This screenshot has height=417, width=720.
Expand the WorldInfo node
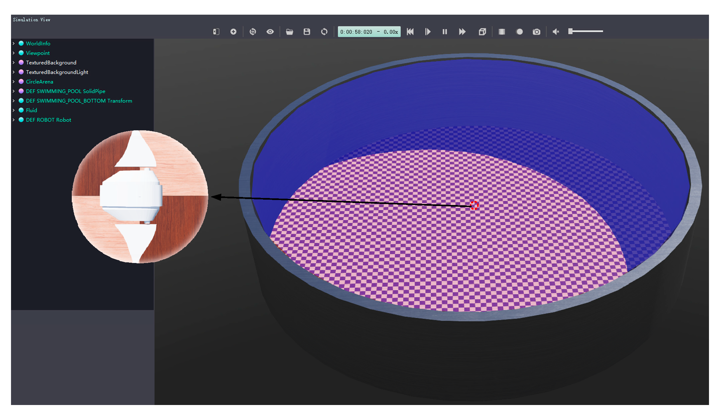(14, 43)
